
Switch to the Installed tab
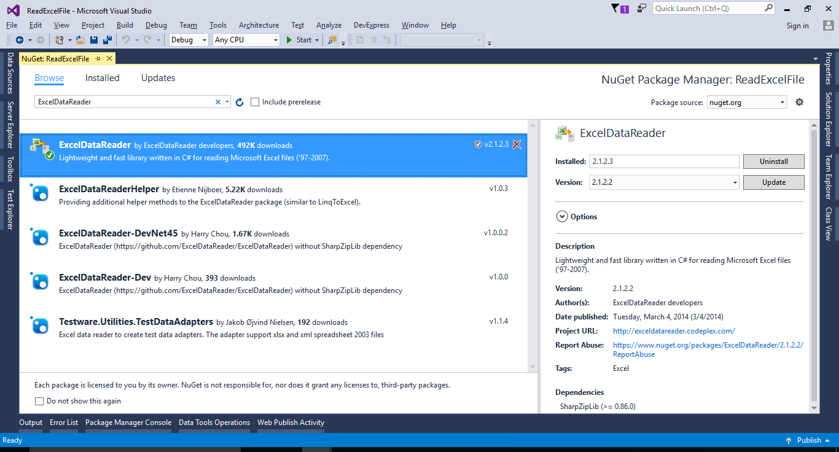coord(103,78)
